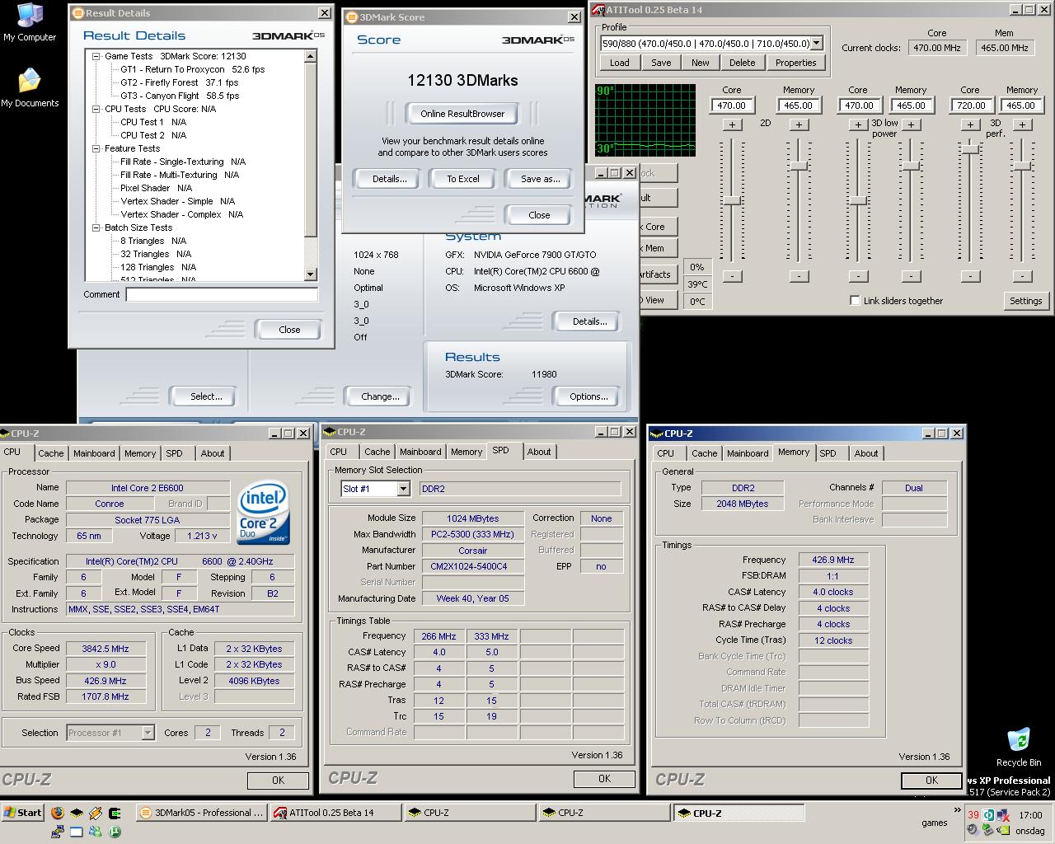
Task: Adjust the 3D perf Core clock slider
Action: (970, 148)
